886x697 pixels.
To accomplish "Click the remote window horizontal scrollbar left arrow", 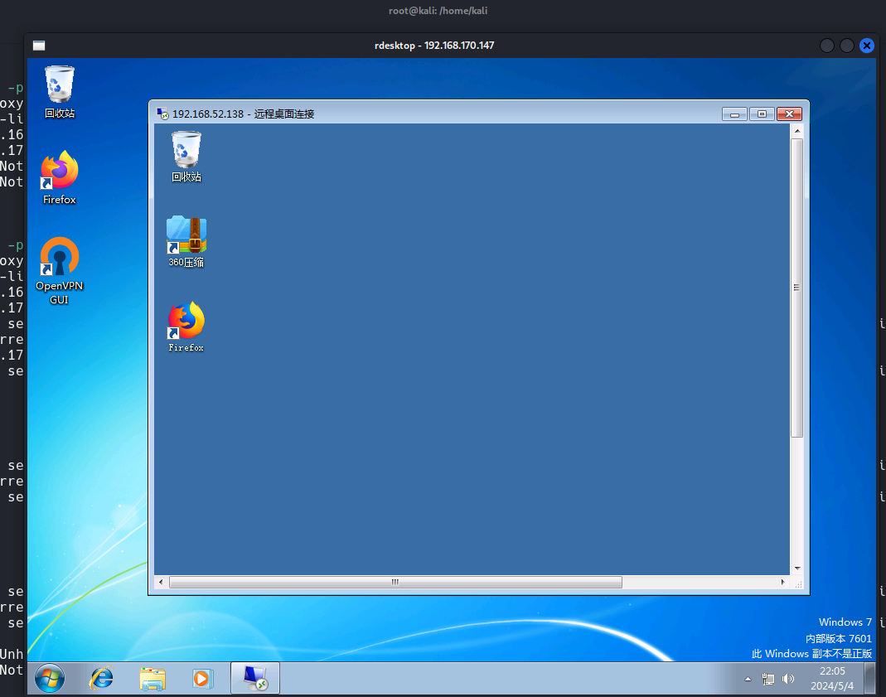I will coord(161,583).
